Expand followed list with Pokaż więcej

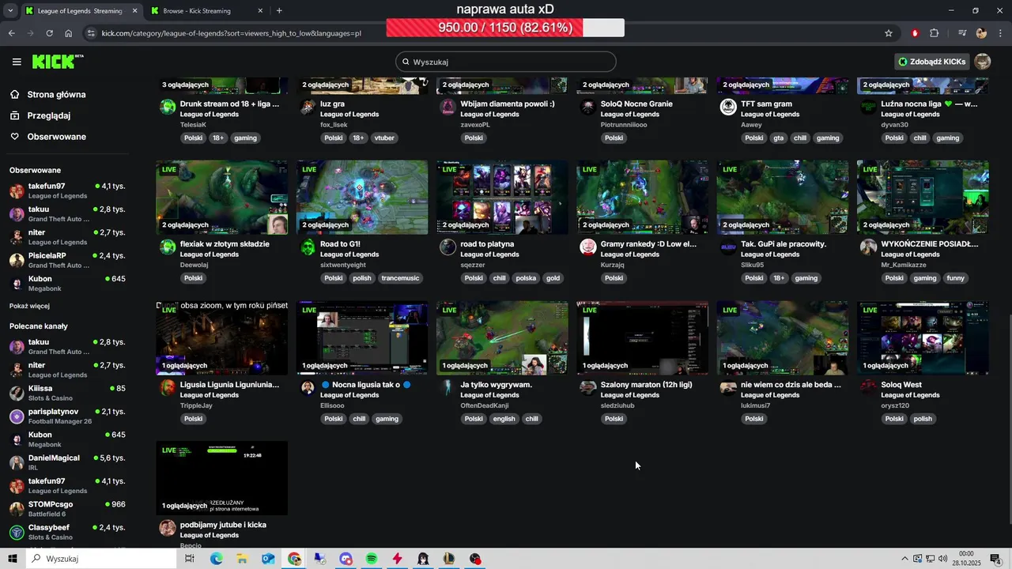29,306
